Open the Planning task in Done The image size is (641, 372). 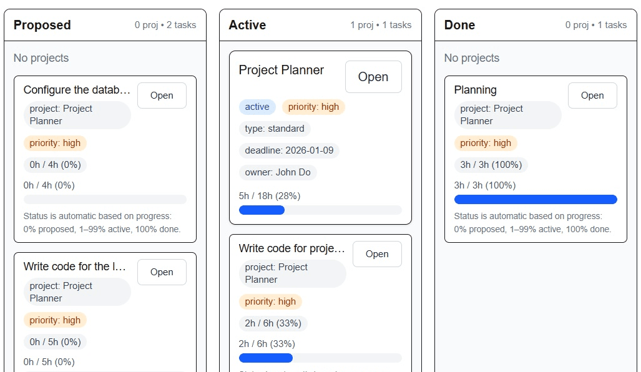592,95
